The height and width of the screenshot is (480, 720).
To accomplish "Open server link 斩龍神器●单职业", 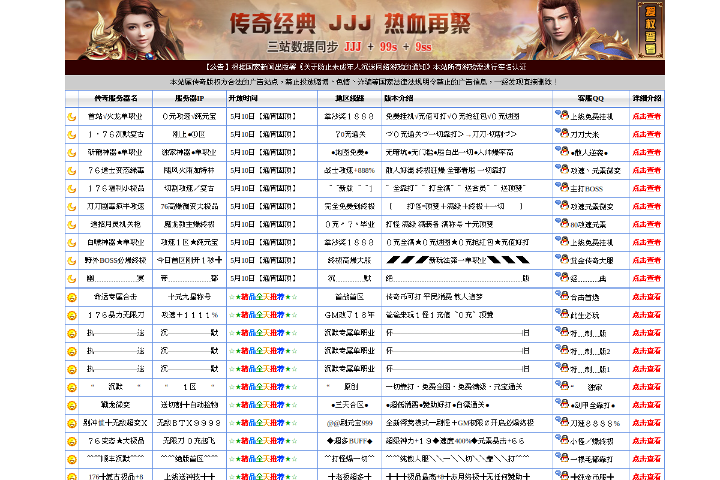I will [115, 152].
